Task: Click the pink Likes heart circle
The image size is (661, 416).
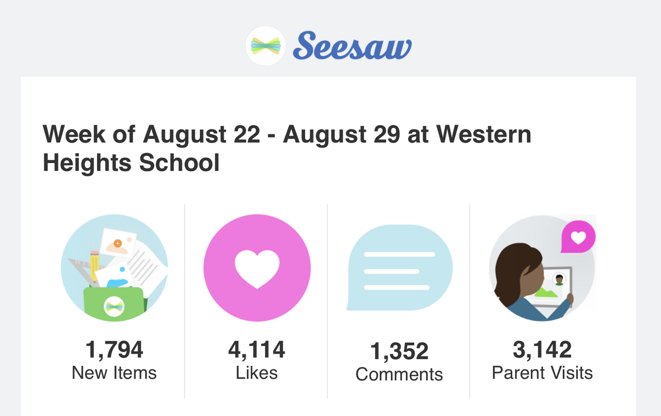Action: point(257,267)
